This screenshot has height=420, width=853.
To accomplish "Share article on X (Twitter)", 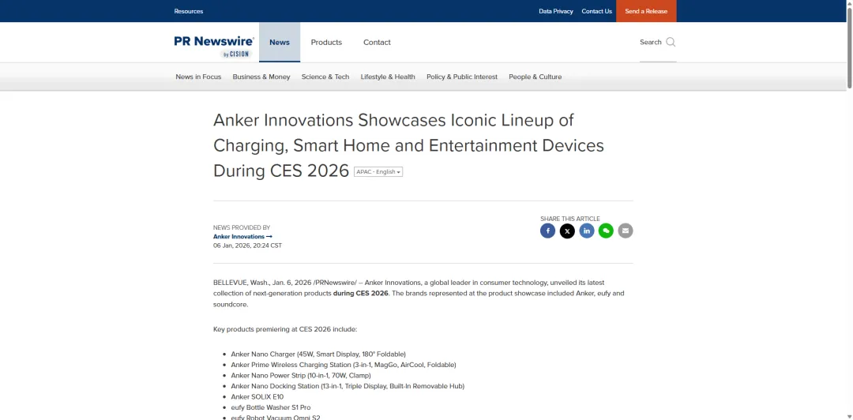I will pyautogui.click(x=567, y=231).
